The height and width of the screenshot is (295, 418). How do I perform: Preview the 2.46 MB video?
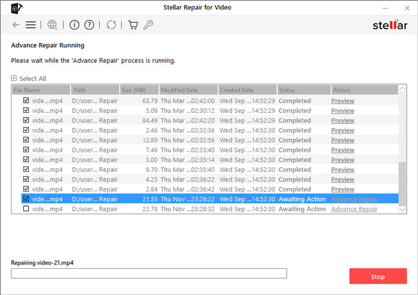pyautogui.click(x=343, y=130)
